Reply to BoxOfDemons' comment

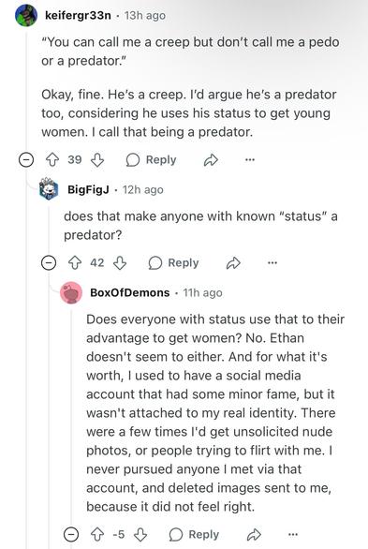[194, 534]
